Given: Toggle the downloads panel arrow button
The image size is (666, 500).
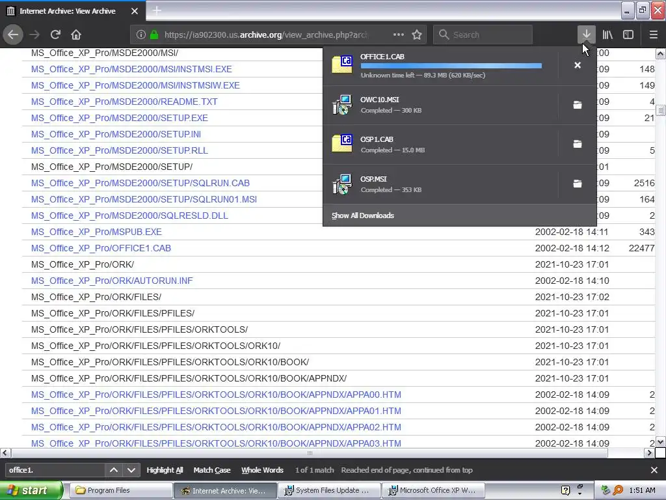Looking at the screenshot, I should click(586, 35).
